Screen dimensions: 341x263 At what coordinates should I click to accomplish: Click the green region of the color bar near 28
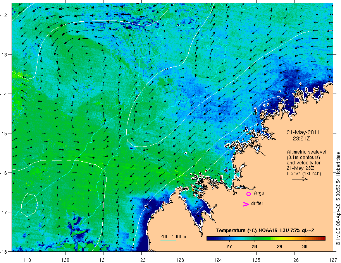coord(255,238)
